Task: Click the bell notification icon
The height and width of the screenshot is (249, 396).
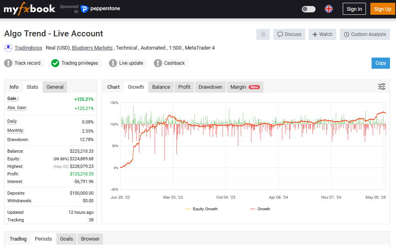Action: click(x=263, y=34)
